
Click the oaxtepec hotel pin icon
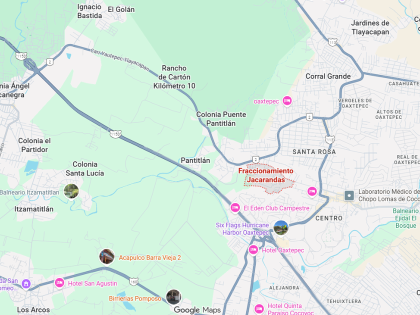pyautogui.click(x=287, y=101)
